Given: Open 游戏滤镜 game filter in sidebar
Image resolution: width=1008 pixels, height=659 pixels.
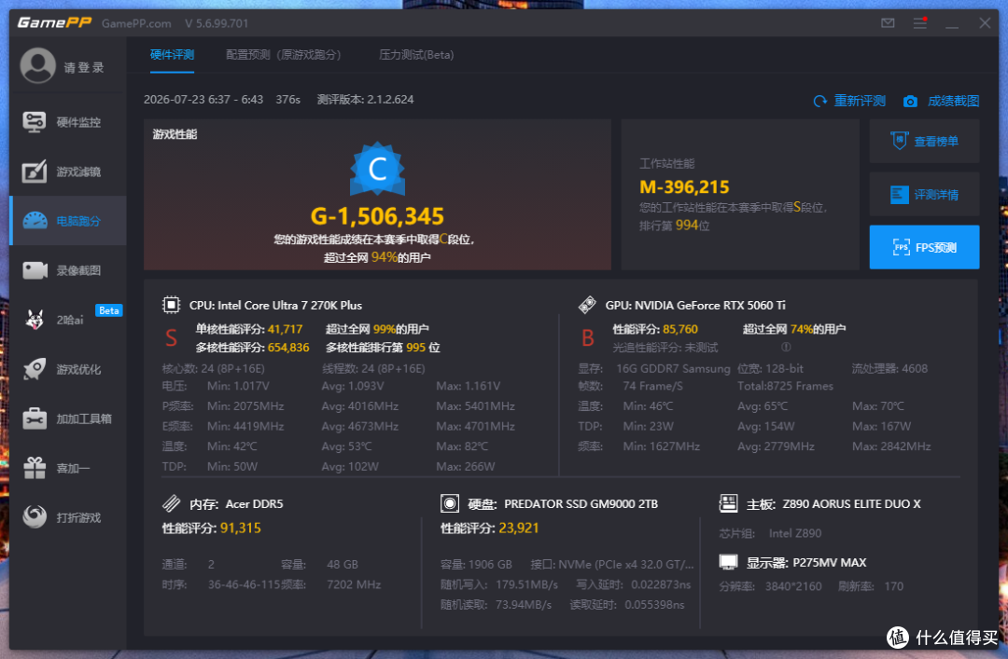Looking at the screenshot, I should click(x=67, y=172).
